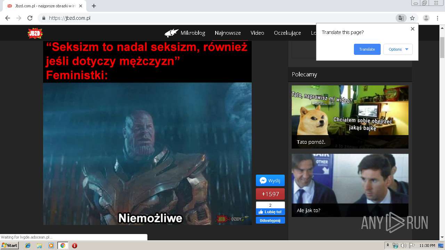Launch Internet Explorer from taskbar
This screenshot has width=445, height=250.
pyautogui.click(x=28, y=245)
